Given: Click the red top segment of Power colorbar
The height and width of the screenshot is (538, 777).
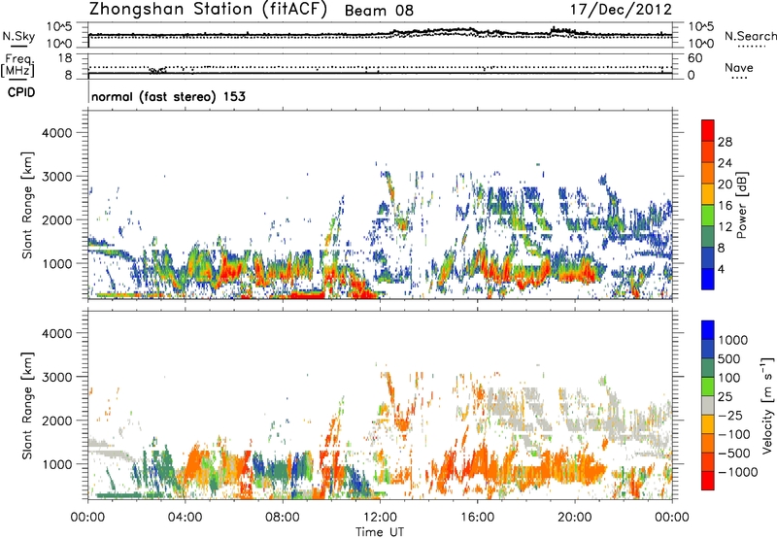Looking at the screenshot, I should click(x=708, y=131).
